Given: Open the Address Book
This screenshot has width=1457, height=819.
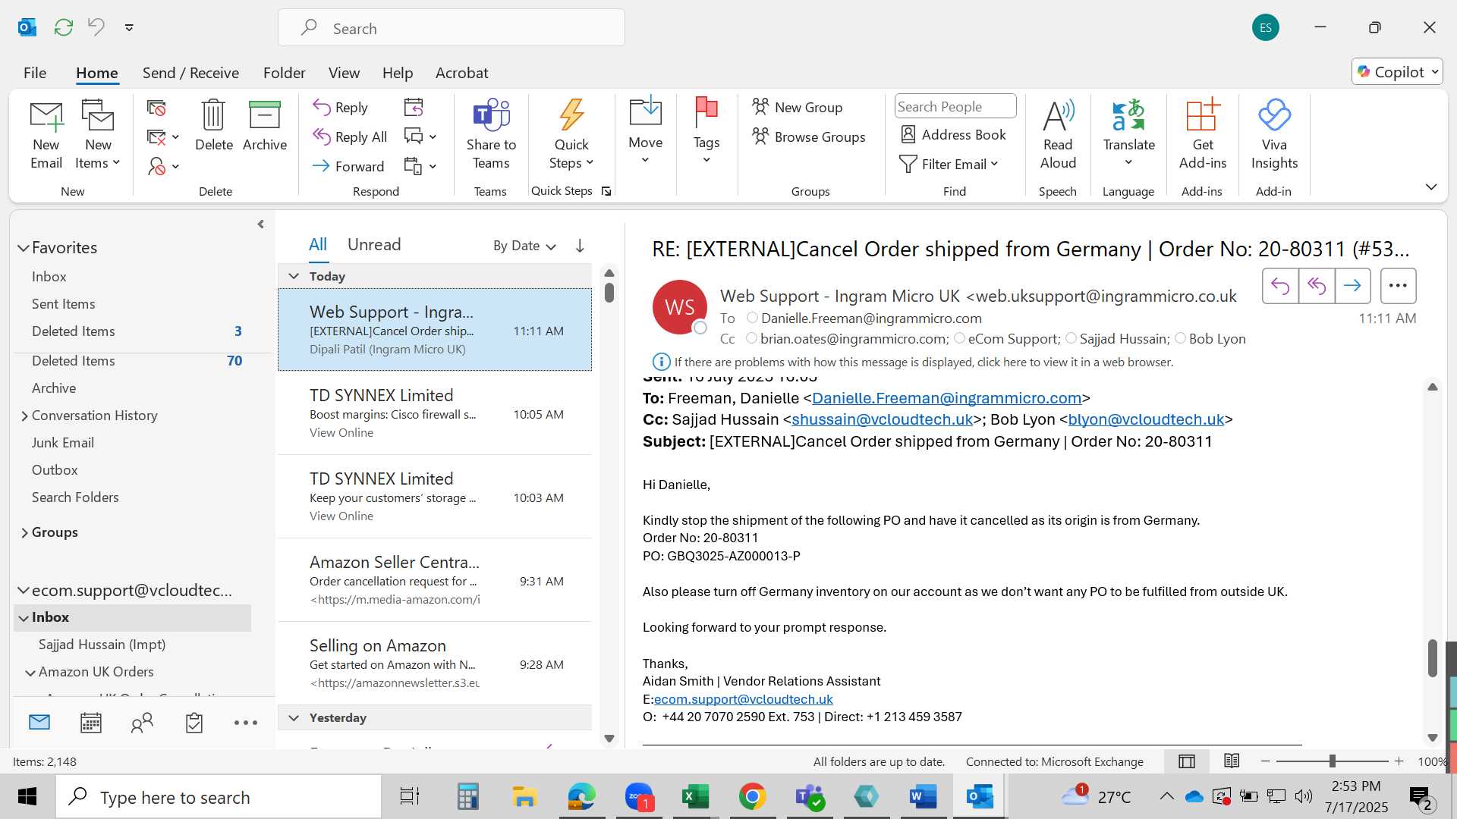Looking at the screenshot, I should [953, 134].
